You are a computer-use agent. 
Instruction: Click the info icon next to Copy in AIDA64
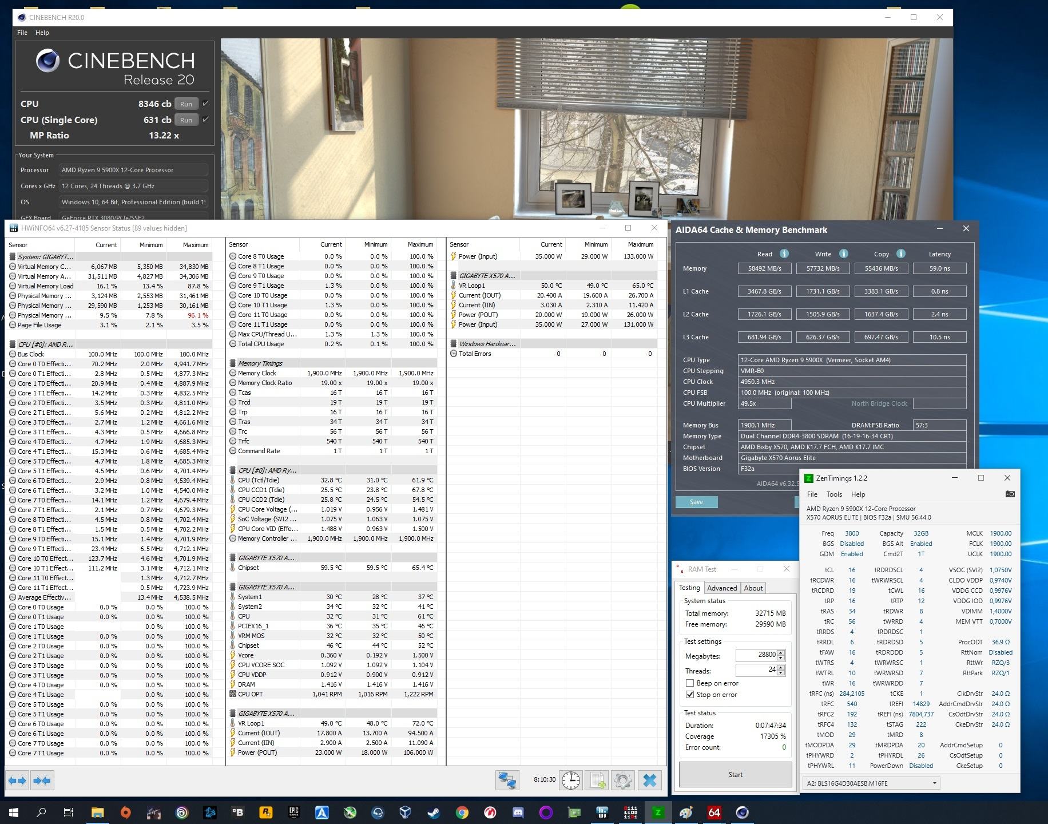[901, 253]
